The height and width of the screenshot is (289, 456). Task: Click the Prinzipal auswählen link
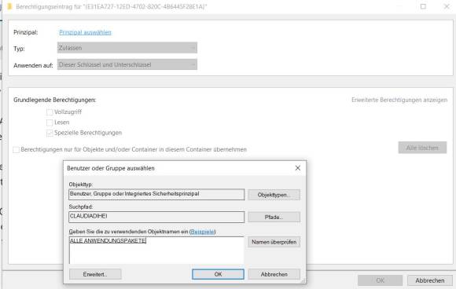85,32
